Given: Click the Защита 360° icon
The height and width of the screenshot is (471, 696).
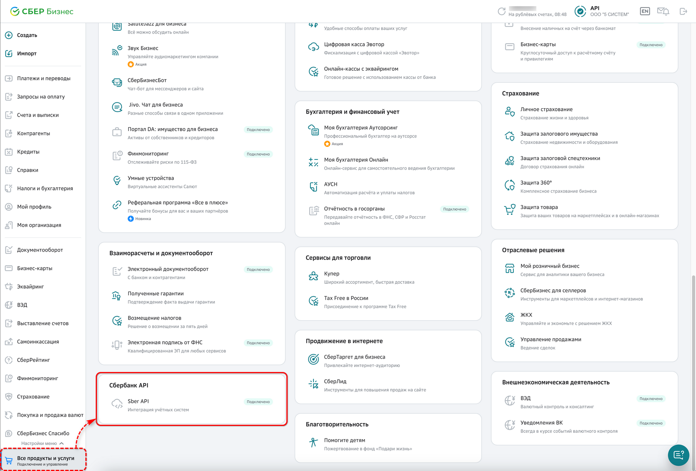Looking at the screenshot, I should coord(510,185).
